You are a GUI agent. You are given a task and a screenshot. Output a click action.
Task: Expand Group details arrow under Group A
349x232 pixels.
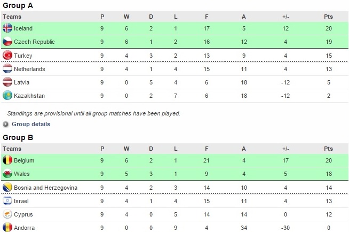[x=6, y=125]
